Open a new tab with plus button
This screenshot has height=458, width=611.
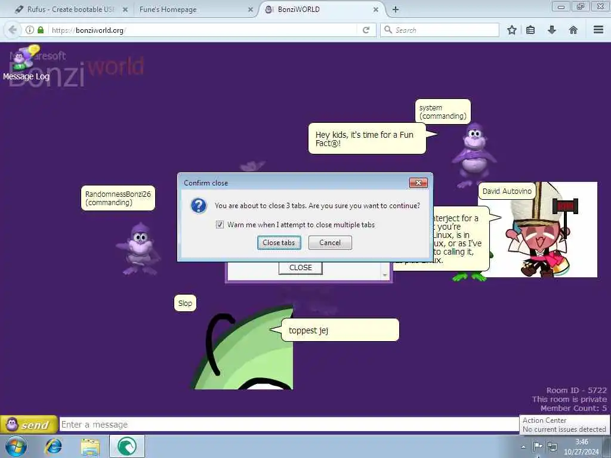[x=396, y=10]
